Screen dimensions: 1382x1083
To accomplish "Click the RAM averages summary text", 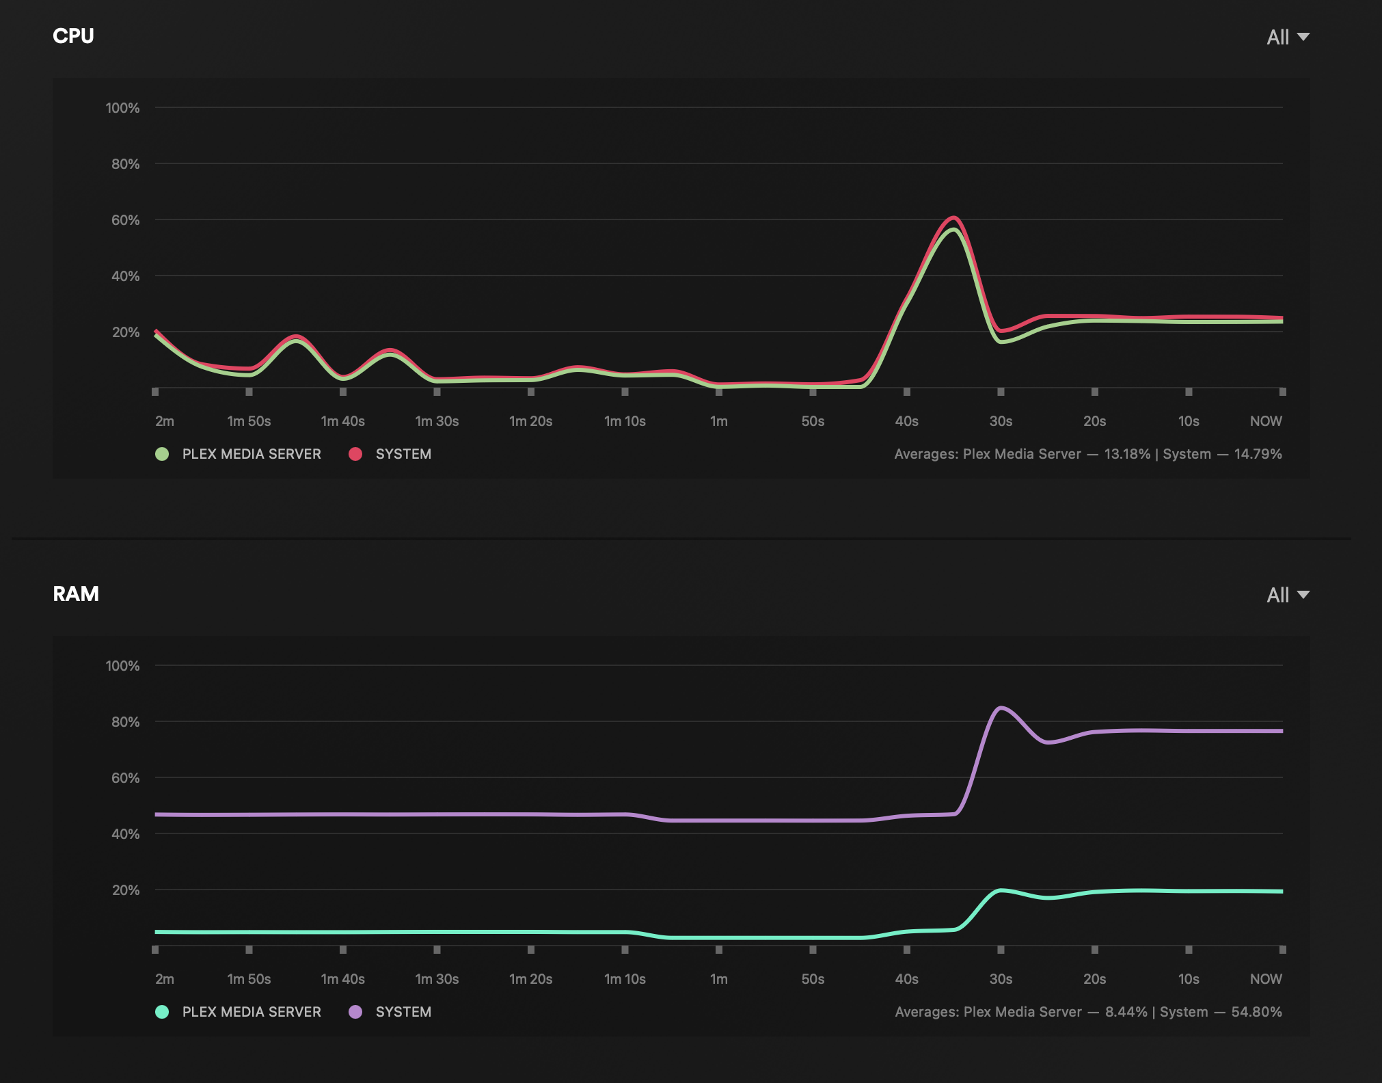I will (1087, 1012).
